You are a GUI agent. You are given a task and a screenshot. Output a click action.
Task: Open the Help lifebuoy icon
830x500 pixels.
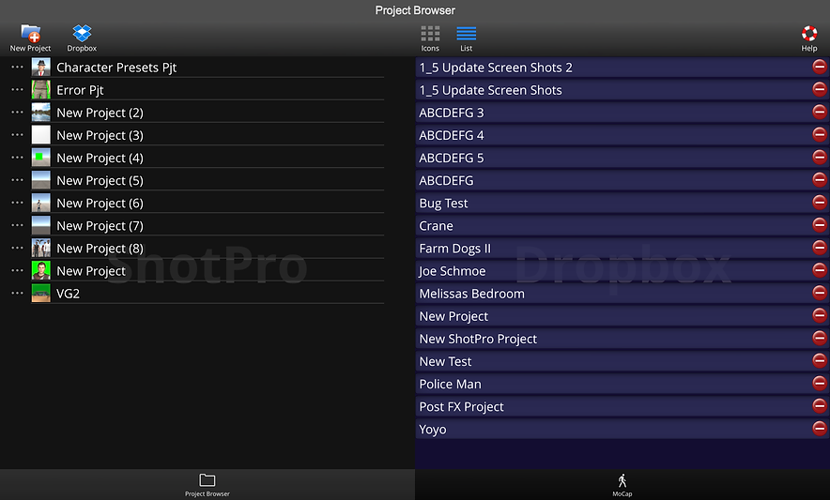pyautogui.click(x=808, y=38)
